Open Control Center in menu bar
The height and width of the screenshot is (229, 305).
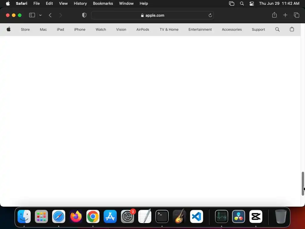pyautogui.click(x=251, y=4)
